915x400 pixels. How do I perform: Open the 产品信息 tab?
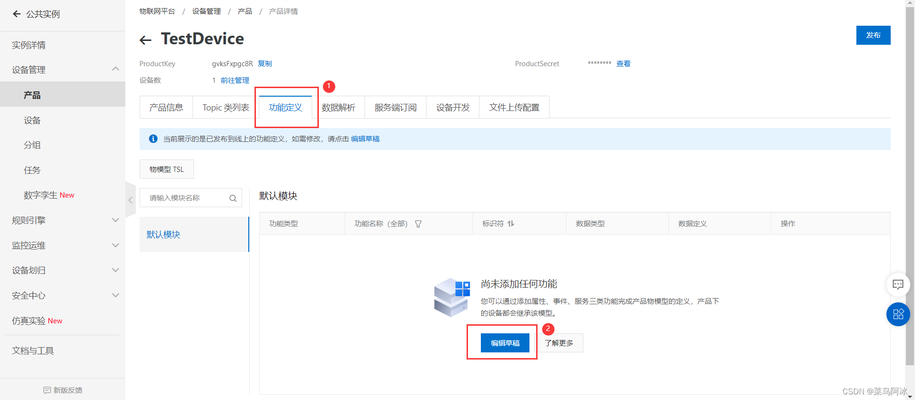click(x=166, y=107)
